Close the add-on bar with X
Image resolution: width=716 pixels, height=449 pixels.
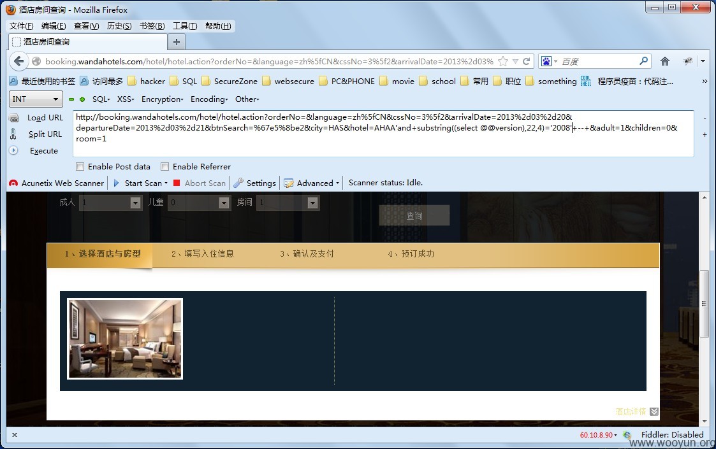click(15, 435)
